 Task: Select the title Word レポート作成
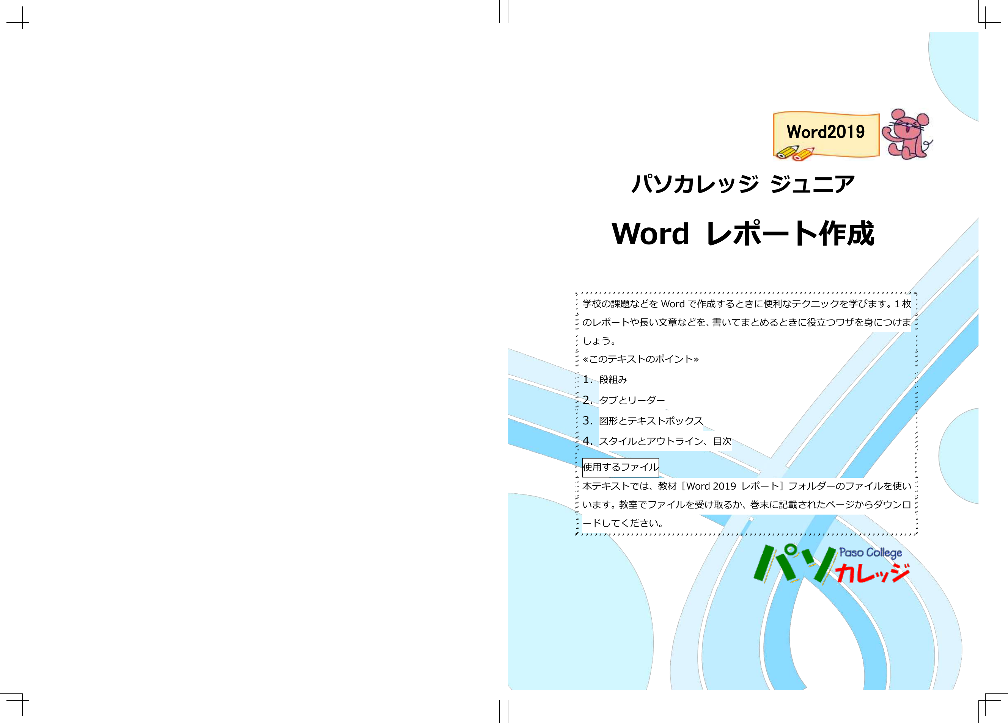[743, 233]
